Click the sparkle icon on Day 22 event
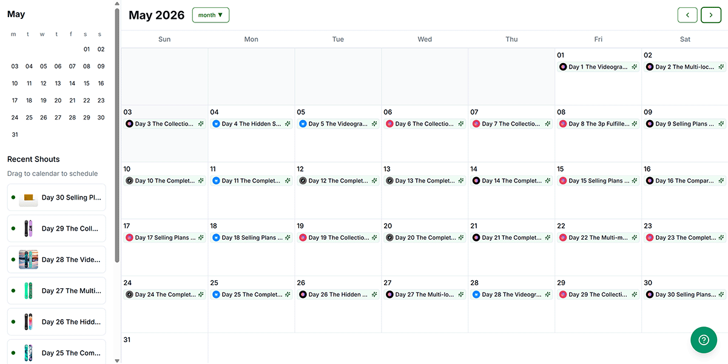The image size is (728, 364). point(635,238)
